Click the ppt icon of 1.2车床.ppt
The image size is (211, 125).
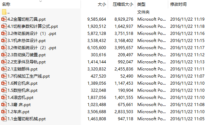coord(4,111)
